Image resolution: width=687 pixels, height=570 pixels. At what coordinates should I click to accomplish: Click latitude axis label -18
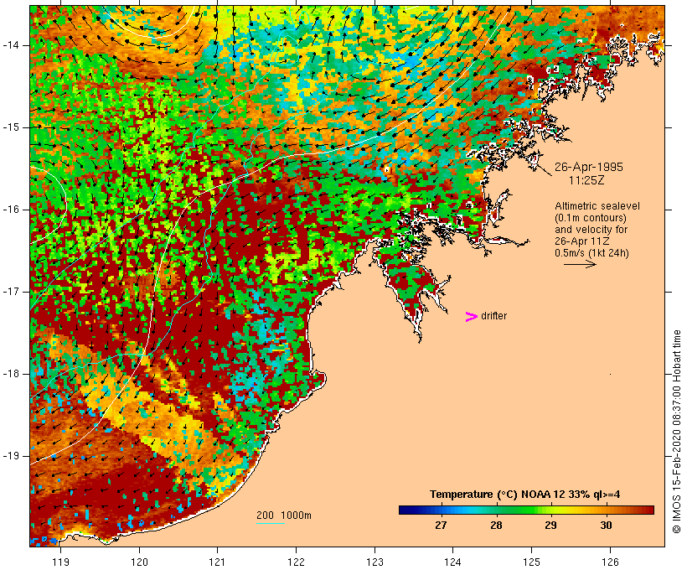[x=11, y=374]
